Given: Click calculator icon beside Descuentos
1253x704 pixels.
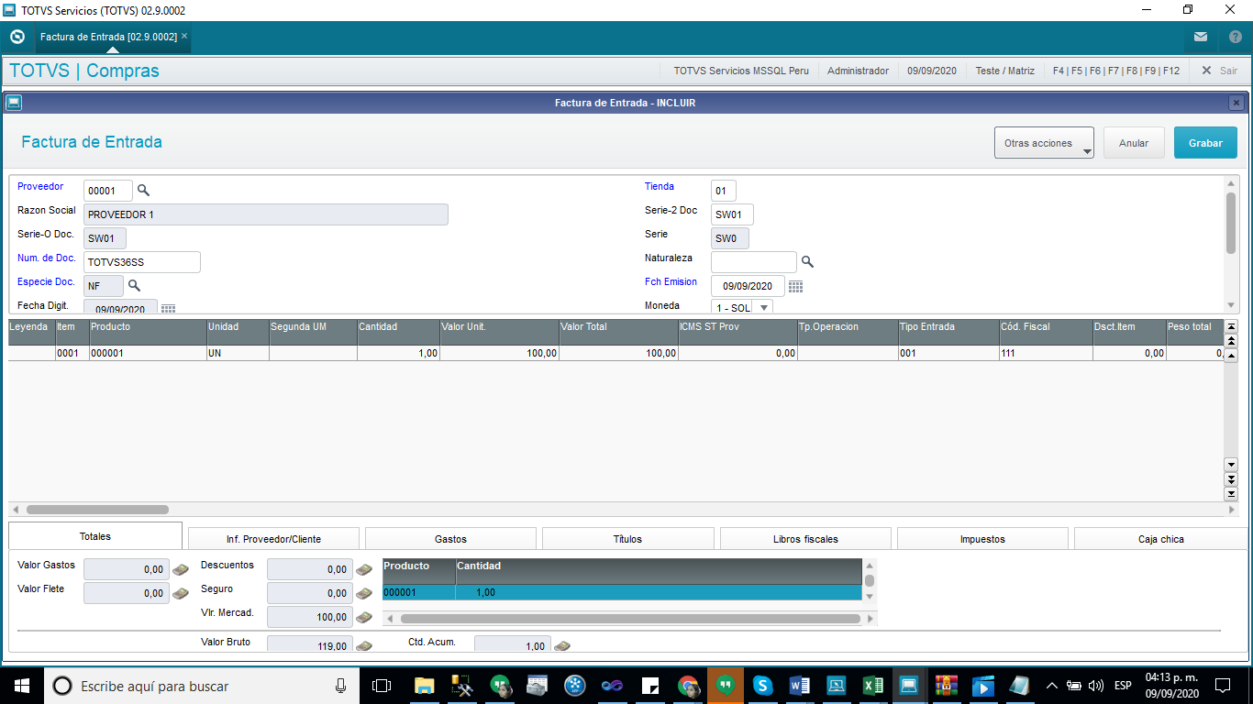Looking at the screenshot, I should pyautogui.click(x=364, y=570).
